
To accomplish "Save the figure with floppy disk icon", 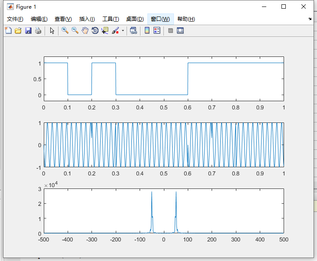I will 28,30.
